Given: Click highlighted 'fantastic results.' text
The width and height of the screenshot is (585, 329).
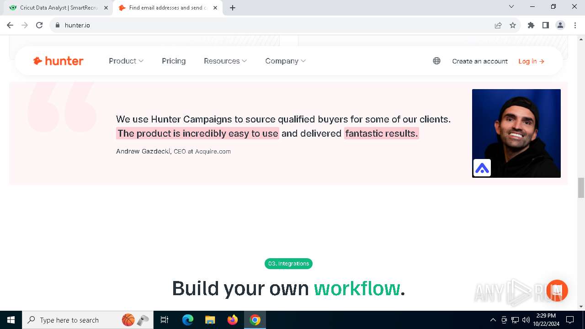Looking at the screenshot, I should coord(382,133).
